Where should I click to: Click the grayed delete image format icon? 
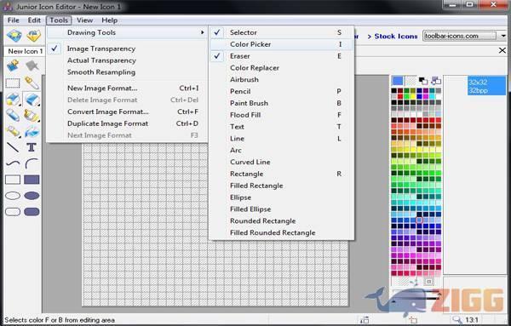pyautogui.click(x=32, y=66)
